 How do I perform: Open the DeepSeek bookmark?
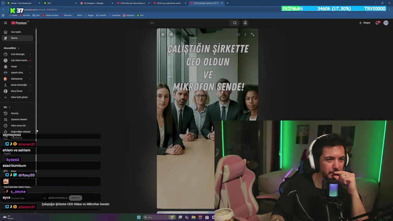point(115,15)
